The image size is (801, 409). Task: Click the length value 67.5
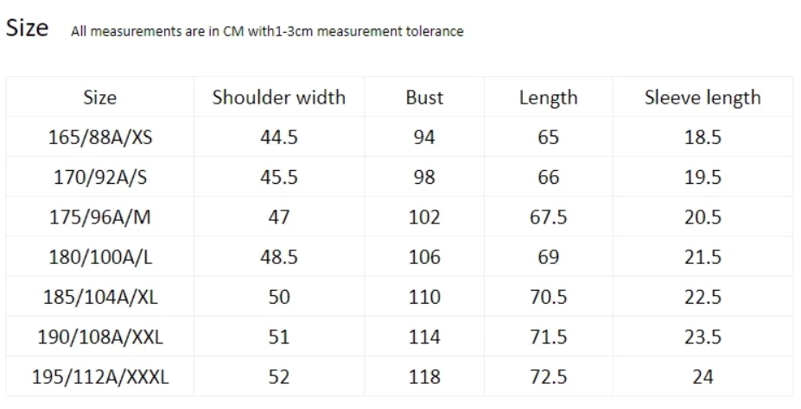click(x=548, y=217)
